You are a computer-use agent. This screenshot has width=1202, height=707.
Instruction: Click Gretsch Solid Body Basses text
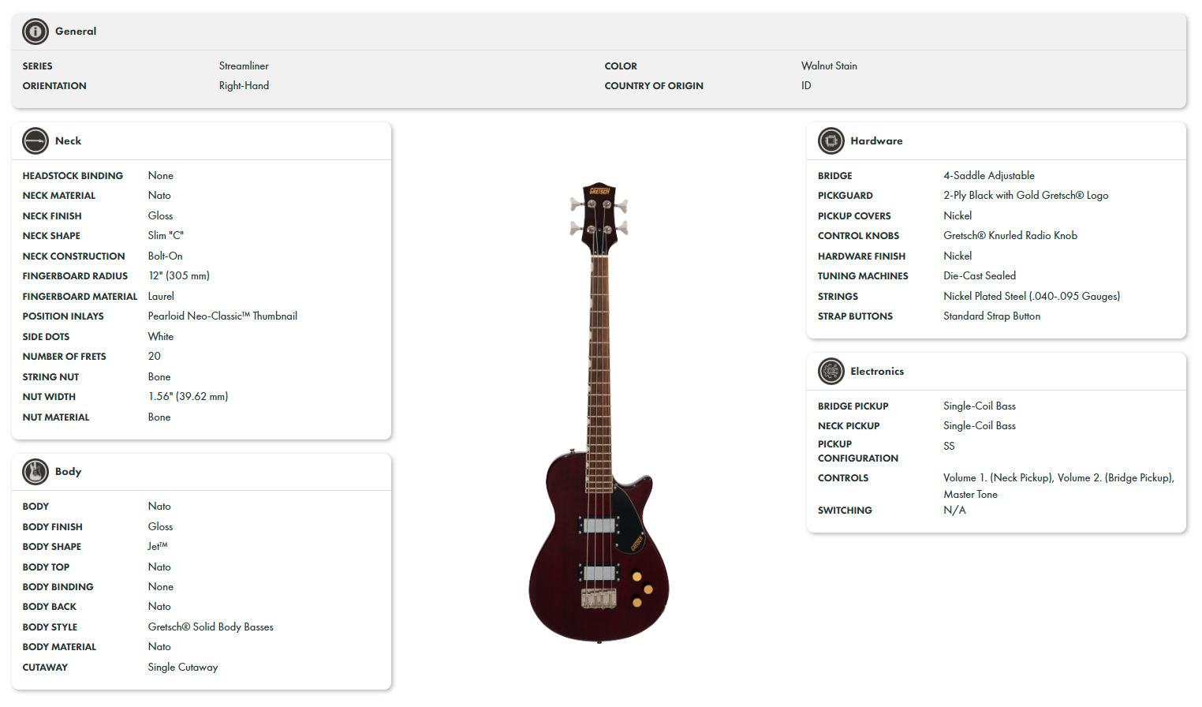click(211, 627)
